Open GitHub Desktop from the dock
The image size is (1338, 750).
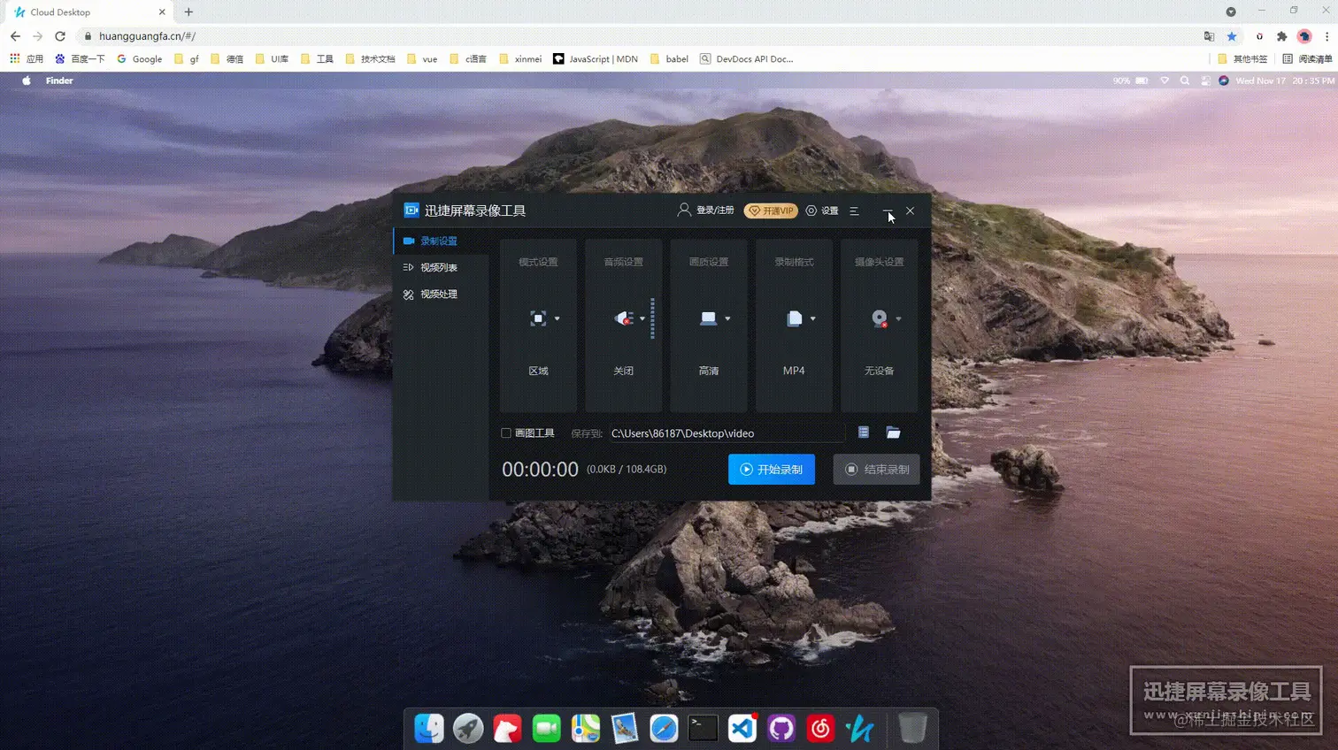781,728
